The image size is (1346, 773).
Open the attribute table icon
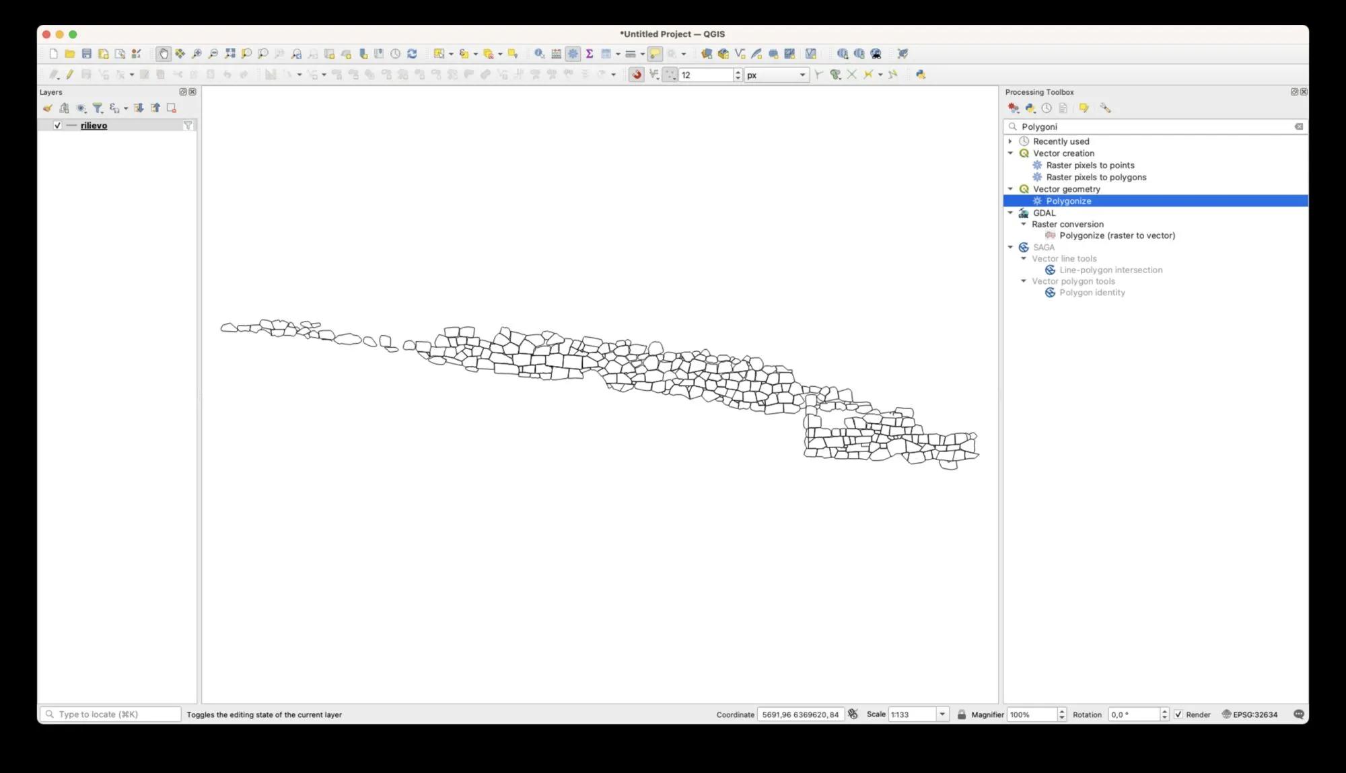557,54
